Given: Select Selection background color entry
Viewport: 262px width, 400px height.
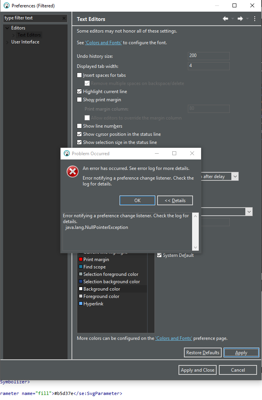Looking at the screenshot, I should [112, 282].
